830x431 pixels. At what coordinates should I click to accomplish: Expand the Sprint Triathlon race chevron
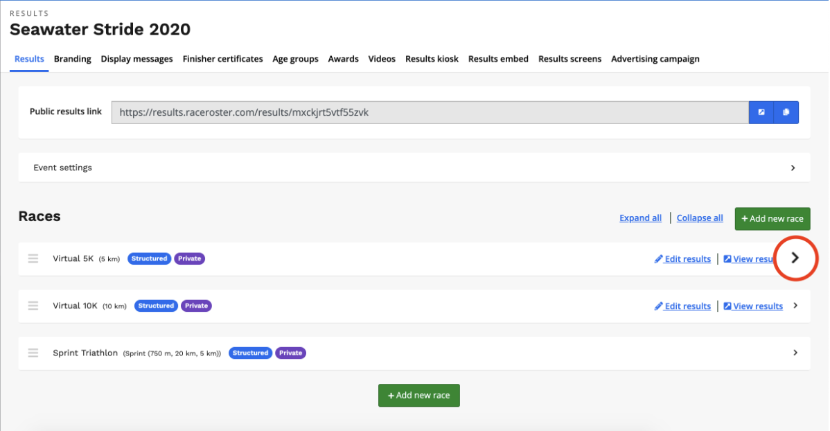[795, 353]
